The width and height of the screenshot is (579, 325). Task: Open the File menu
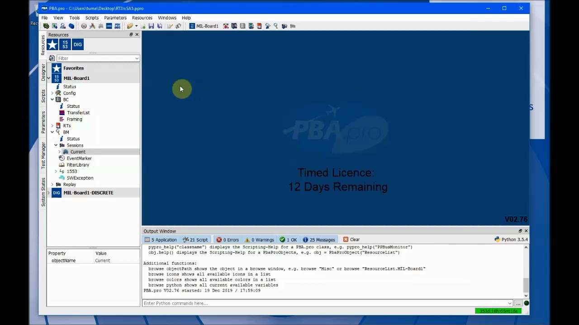tap(44, 18)
